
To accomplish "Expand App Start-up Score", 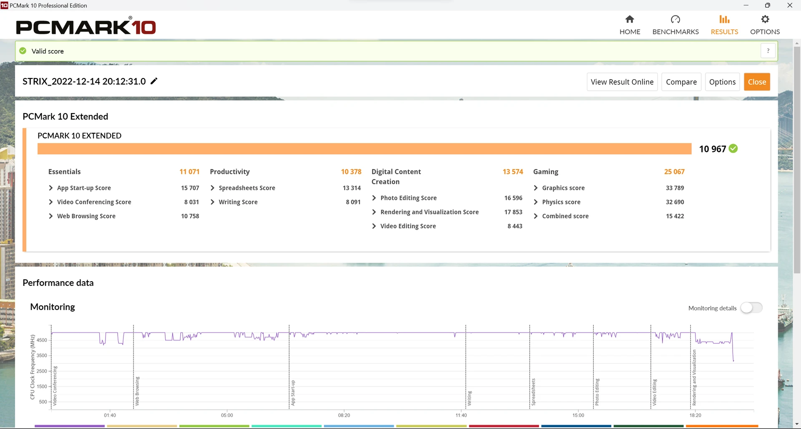I will [51, 188].
